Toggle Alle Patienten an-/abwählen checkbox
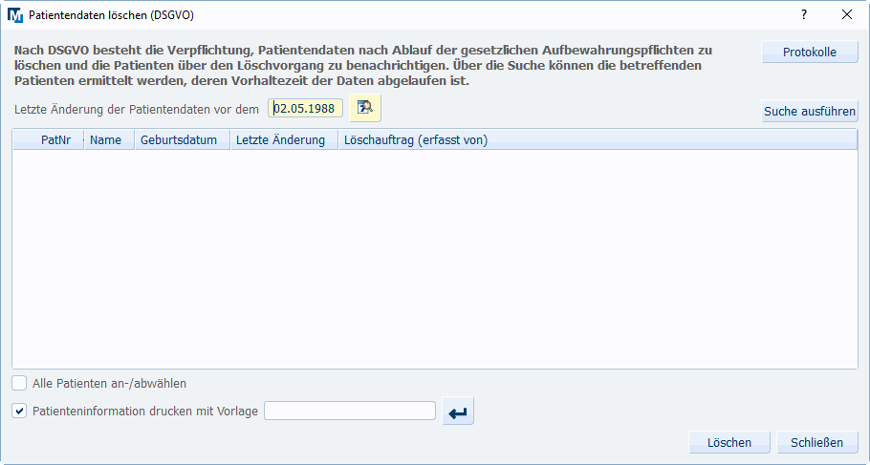 tap(19, 383)
